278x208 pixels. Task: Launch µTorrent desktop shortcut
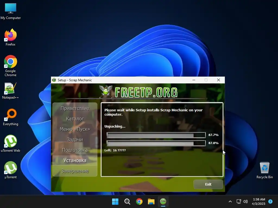coord(11,170)
